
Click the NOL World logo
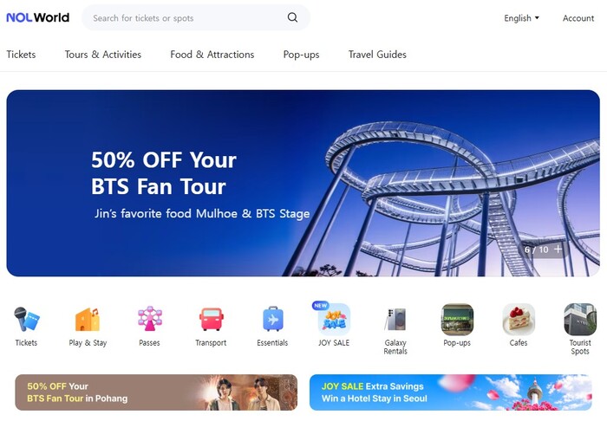[38, 17]
